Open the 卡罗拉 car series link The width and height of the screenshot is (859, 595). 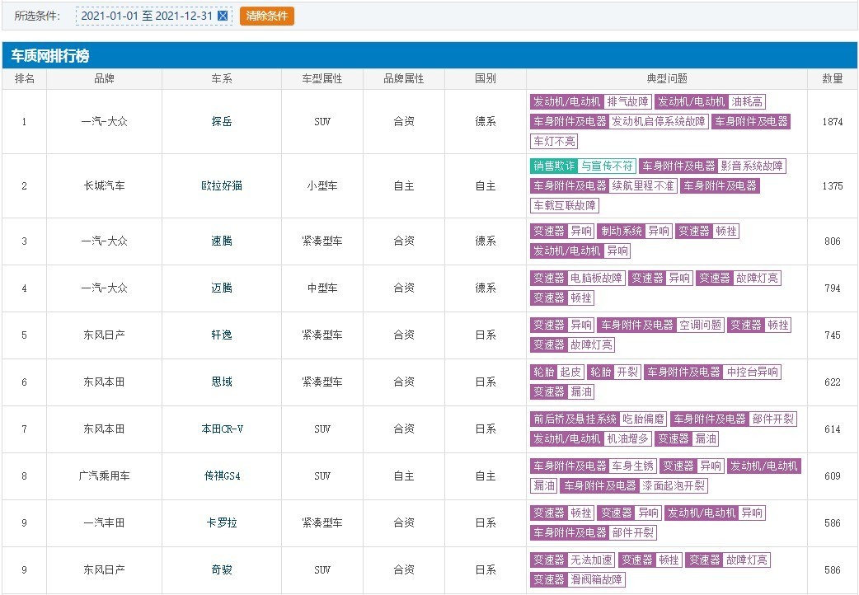(x=222, y=522)
